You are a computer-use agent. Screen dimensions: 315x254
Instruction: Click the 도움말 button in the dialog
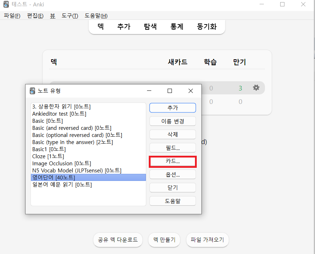173,201
